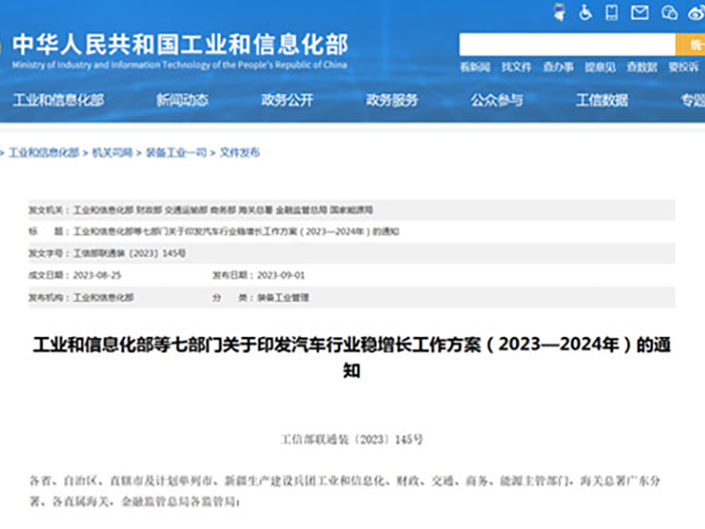The width and height of the screenshot is (705, 529).
Task: Click the 发布机构 工业和信息化部 value
Action: click(x=103, y=297)
